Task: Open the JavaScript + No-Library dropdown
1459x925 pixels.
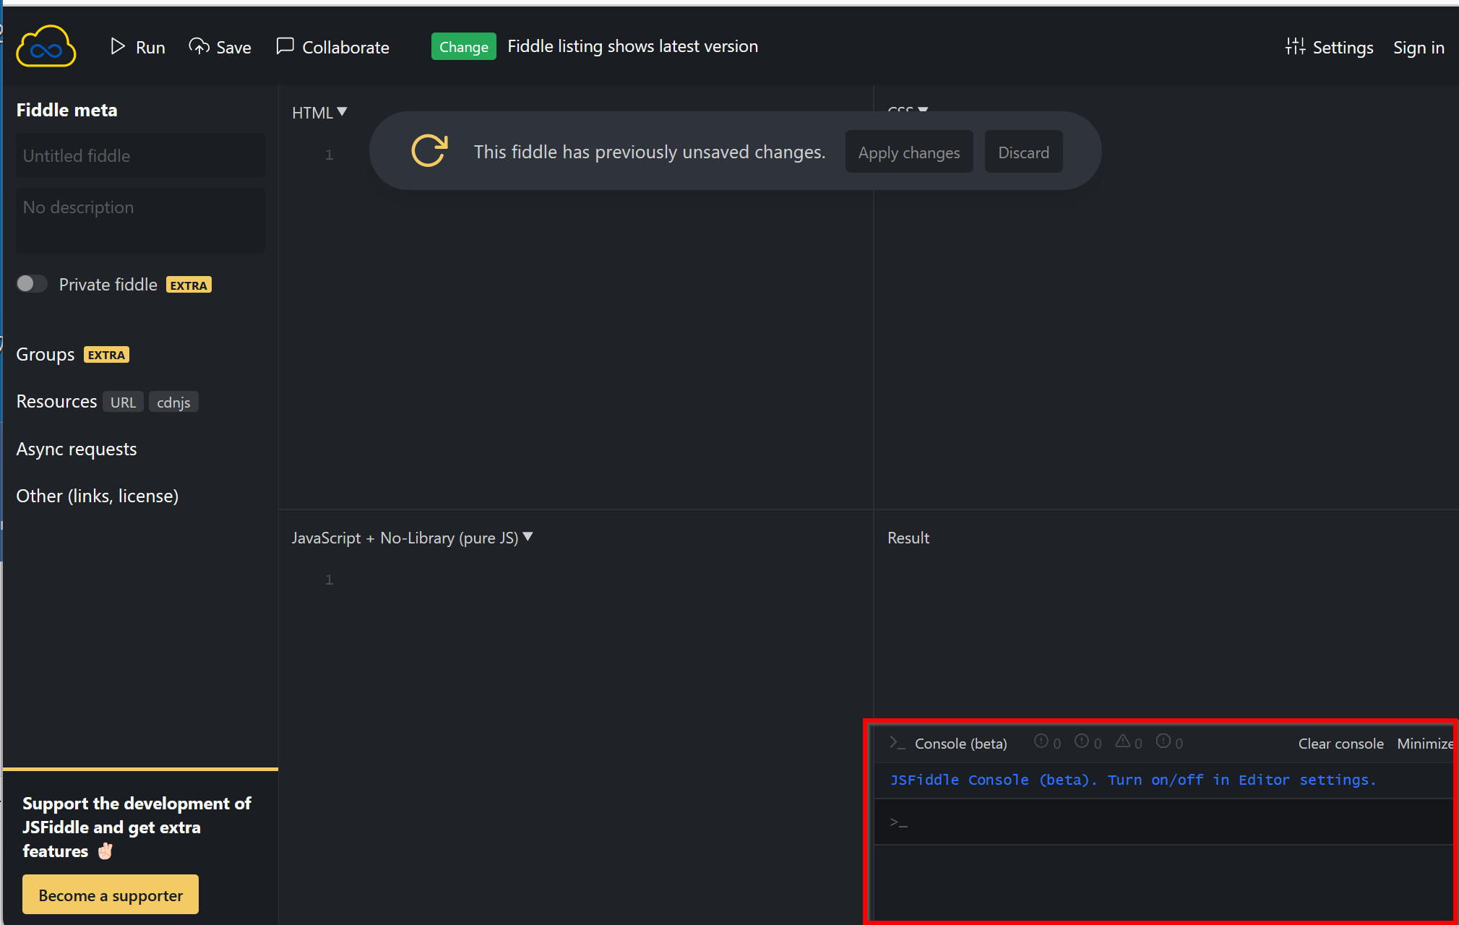Action: click(x=412, y=538)
